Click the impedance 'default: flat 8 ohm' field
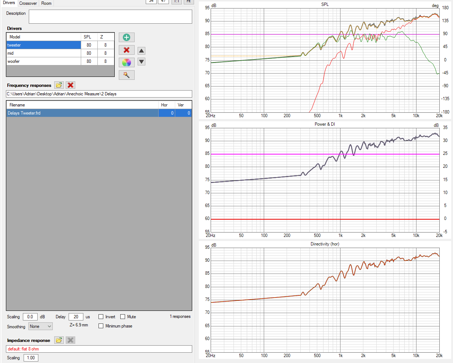This screenshot has width=453, height=363. 99,349
